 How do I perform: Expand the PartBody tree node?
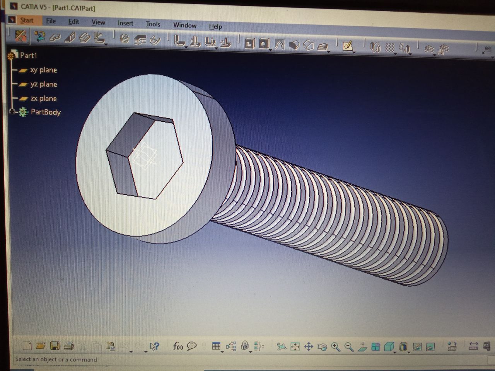12,112
